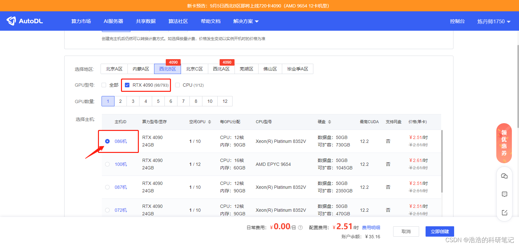Click the edit feedback icon in sidebar
This screenshot has height=246, width=519.
pos(504,212)
